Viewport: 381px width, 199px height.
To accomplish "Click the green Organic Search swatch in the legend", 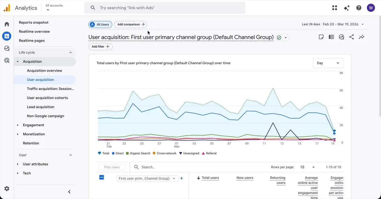I will (x=127, y=153).
